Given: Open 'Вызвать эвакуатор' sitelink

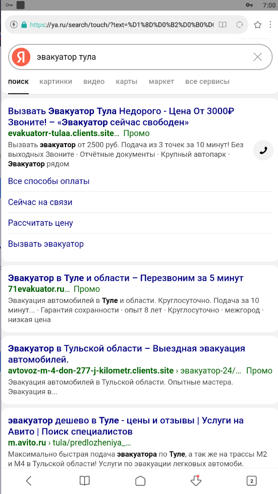Looking at the screenshot, I should (x=46, y=244).
